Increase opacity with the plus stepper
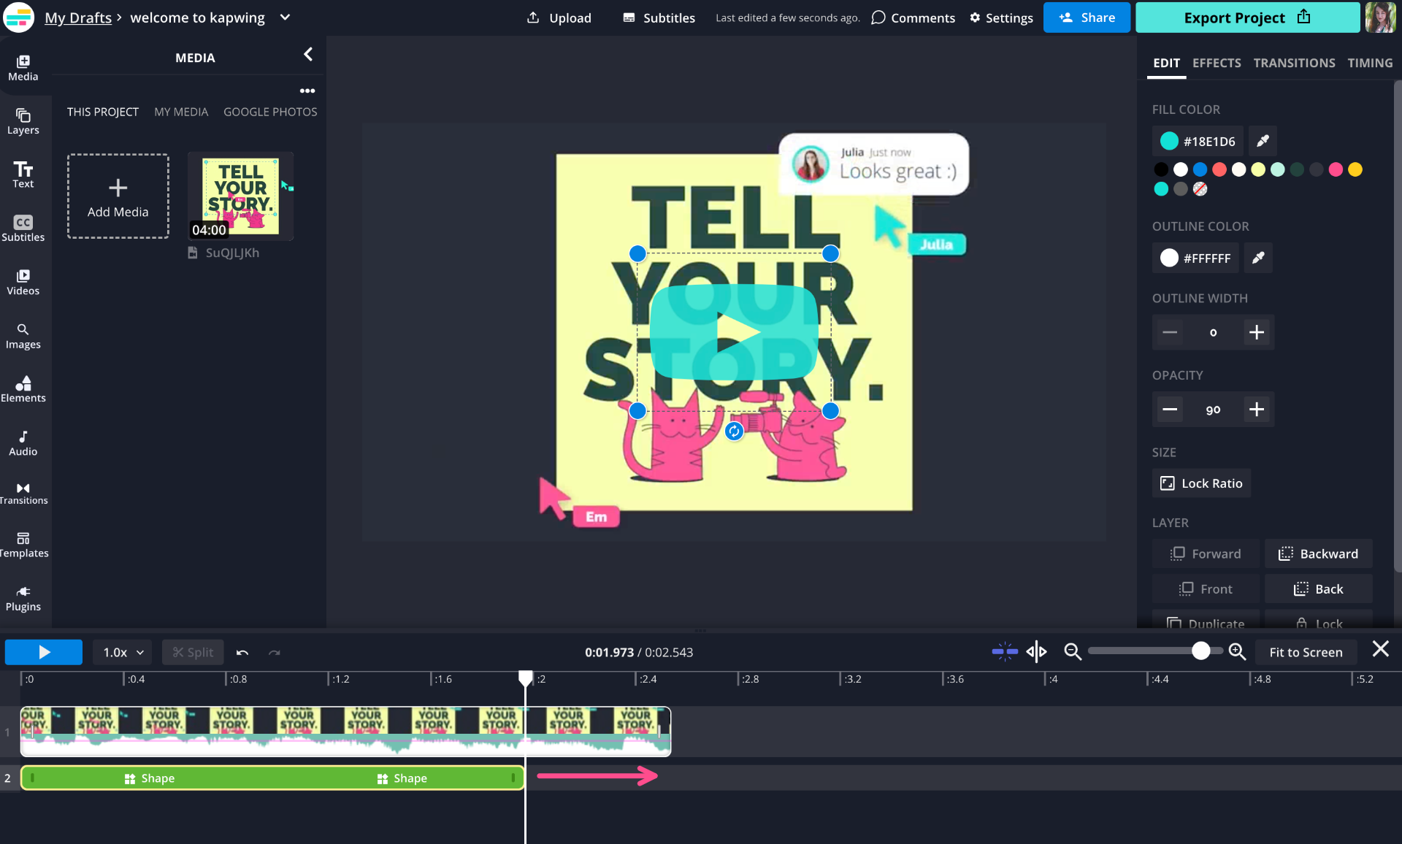Image resolution: width=1402 pixels, height=844 pixels. point(1256,410)
